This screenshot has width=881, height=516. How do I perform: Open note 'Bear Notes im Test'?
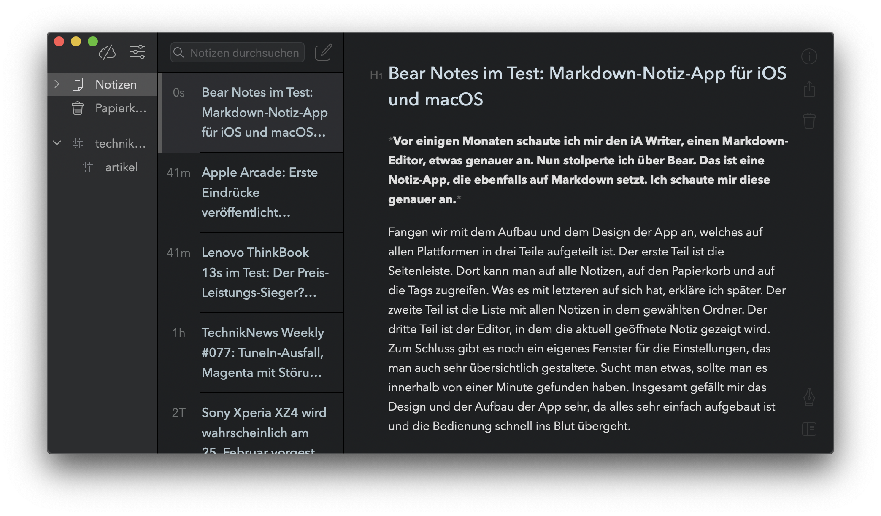(x=251, y=112)
